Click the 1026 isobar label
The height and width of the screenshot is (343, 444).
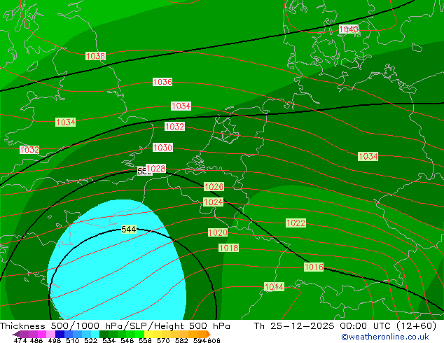pyautogui.click(x=214, y=187)
